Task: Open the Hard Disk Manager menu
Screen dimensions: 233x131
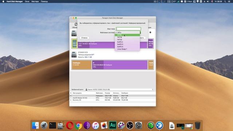Action: (15, 1)
